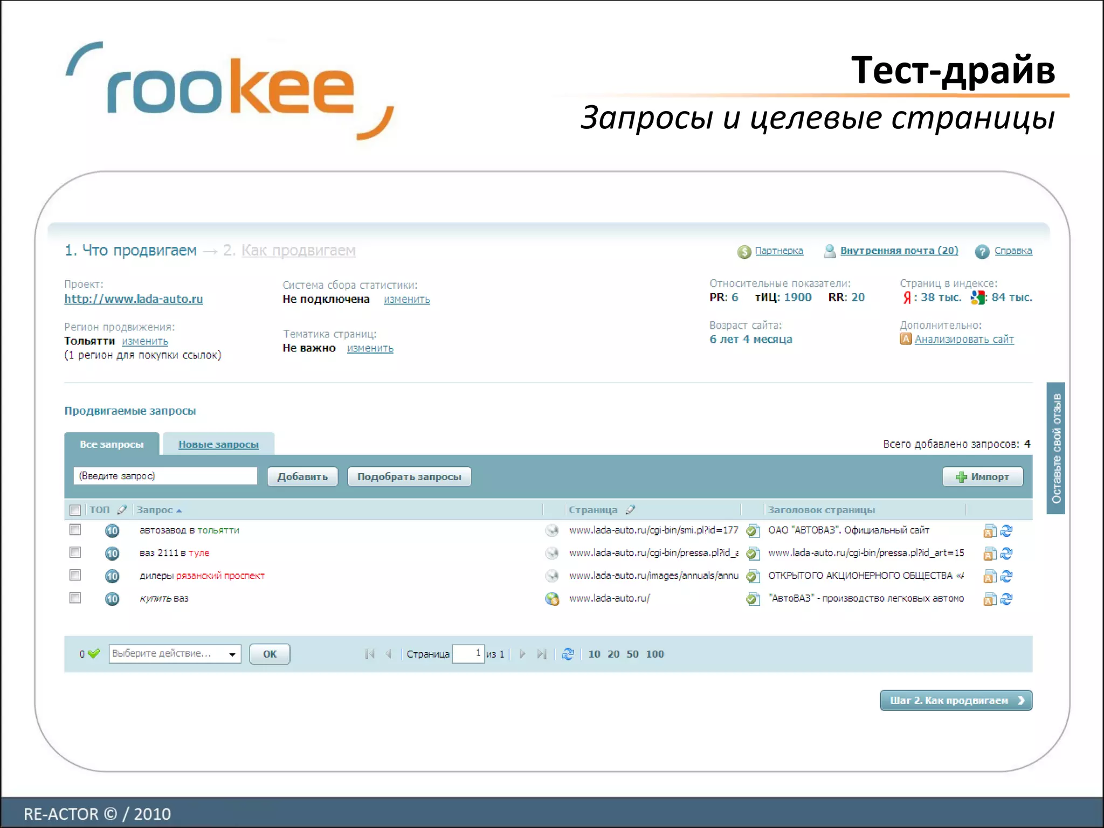The height and width of the screenshot is (828, 1104).
Task: Open Оставьте свой отзыв side tab
Action: tap(1055, 448)
